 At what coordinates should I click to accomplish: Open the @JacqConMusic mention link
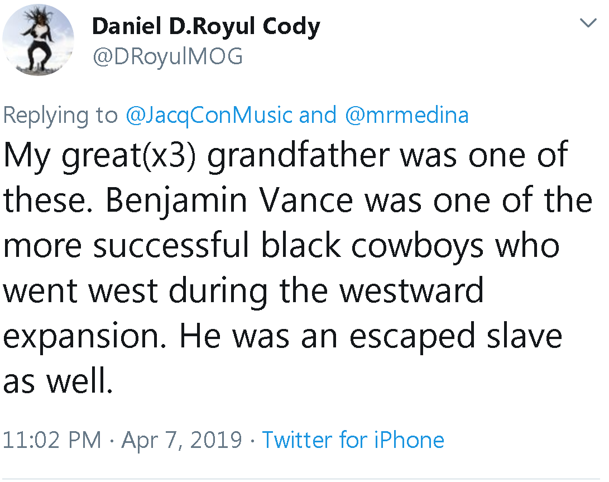click(209, 115)
